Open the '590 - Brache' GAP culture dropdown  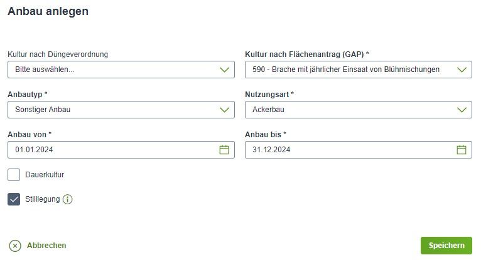pyautogui.click(x=359, y=70)
